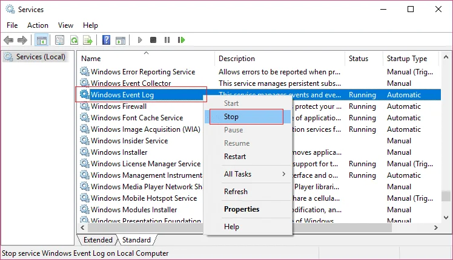Switch to the Standard tab
Screen dimensions: 453x260
(136, 240)
